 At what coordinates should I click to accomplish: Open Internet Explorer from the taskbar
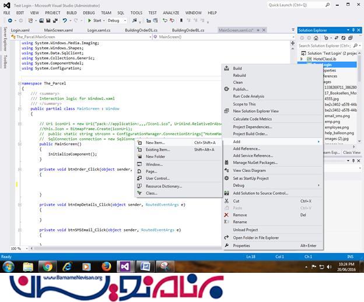pos(67,267)
